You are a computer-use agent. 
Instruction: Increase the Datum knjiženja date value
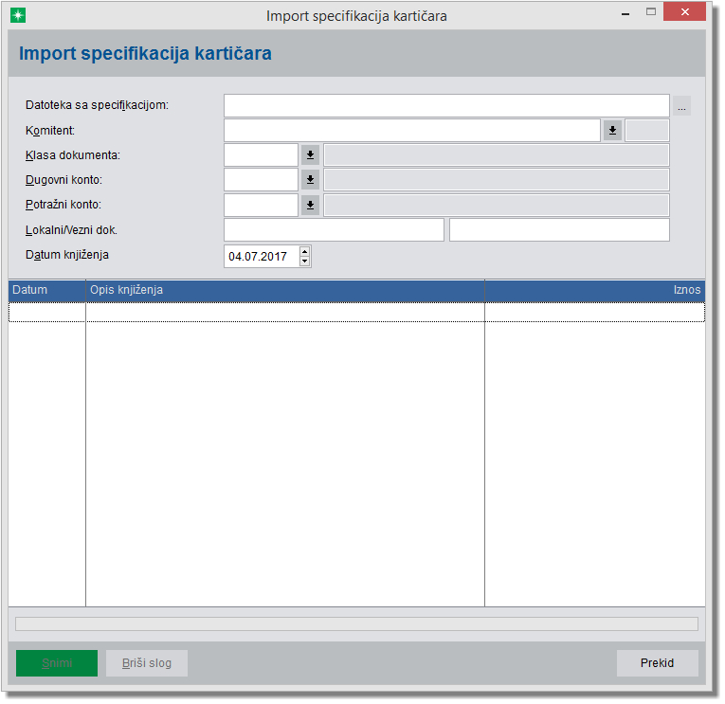coord(304,251)
